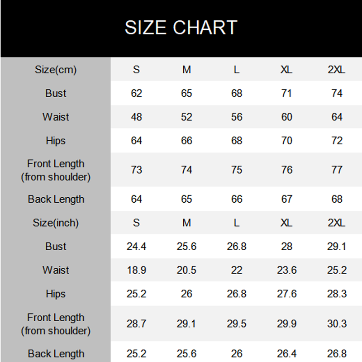Image resolution: width=362 pixels, height=362 pixels.
Task: Click the cm Waist value 52
Action: (186, 117)
